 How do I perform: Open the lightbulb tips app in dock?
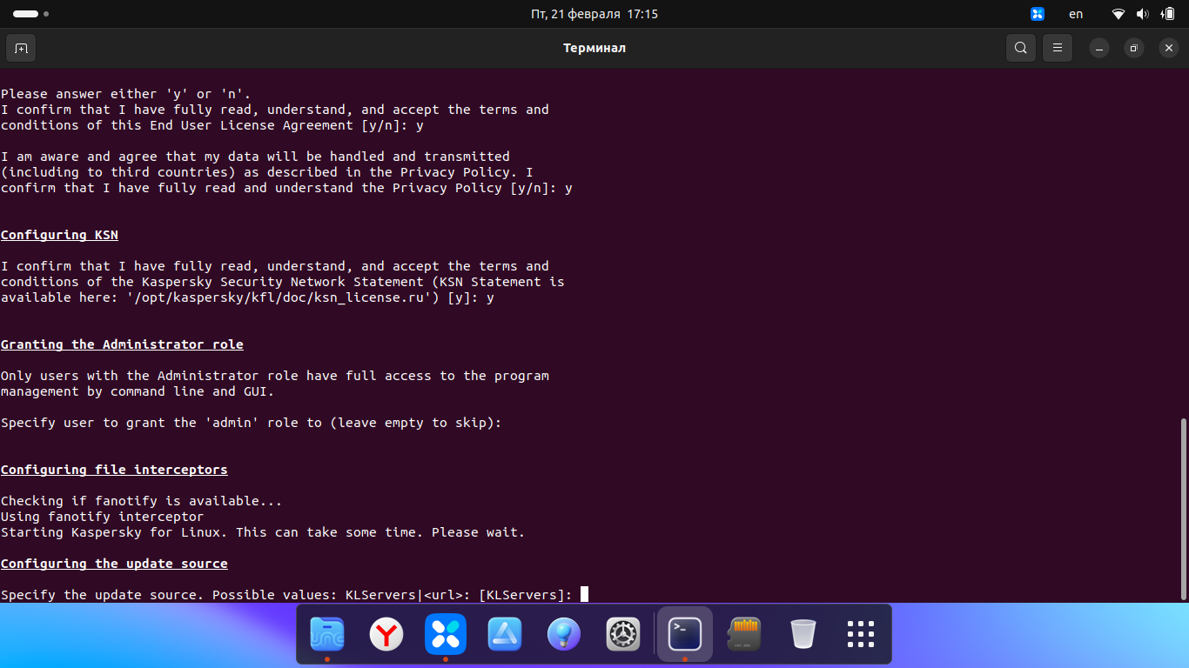(564, 634)
